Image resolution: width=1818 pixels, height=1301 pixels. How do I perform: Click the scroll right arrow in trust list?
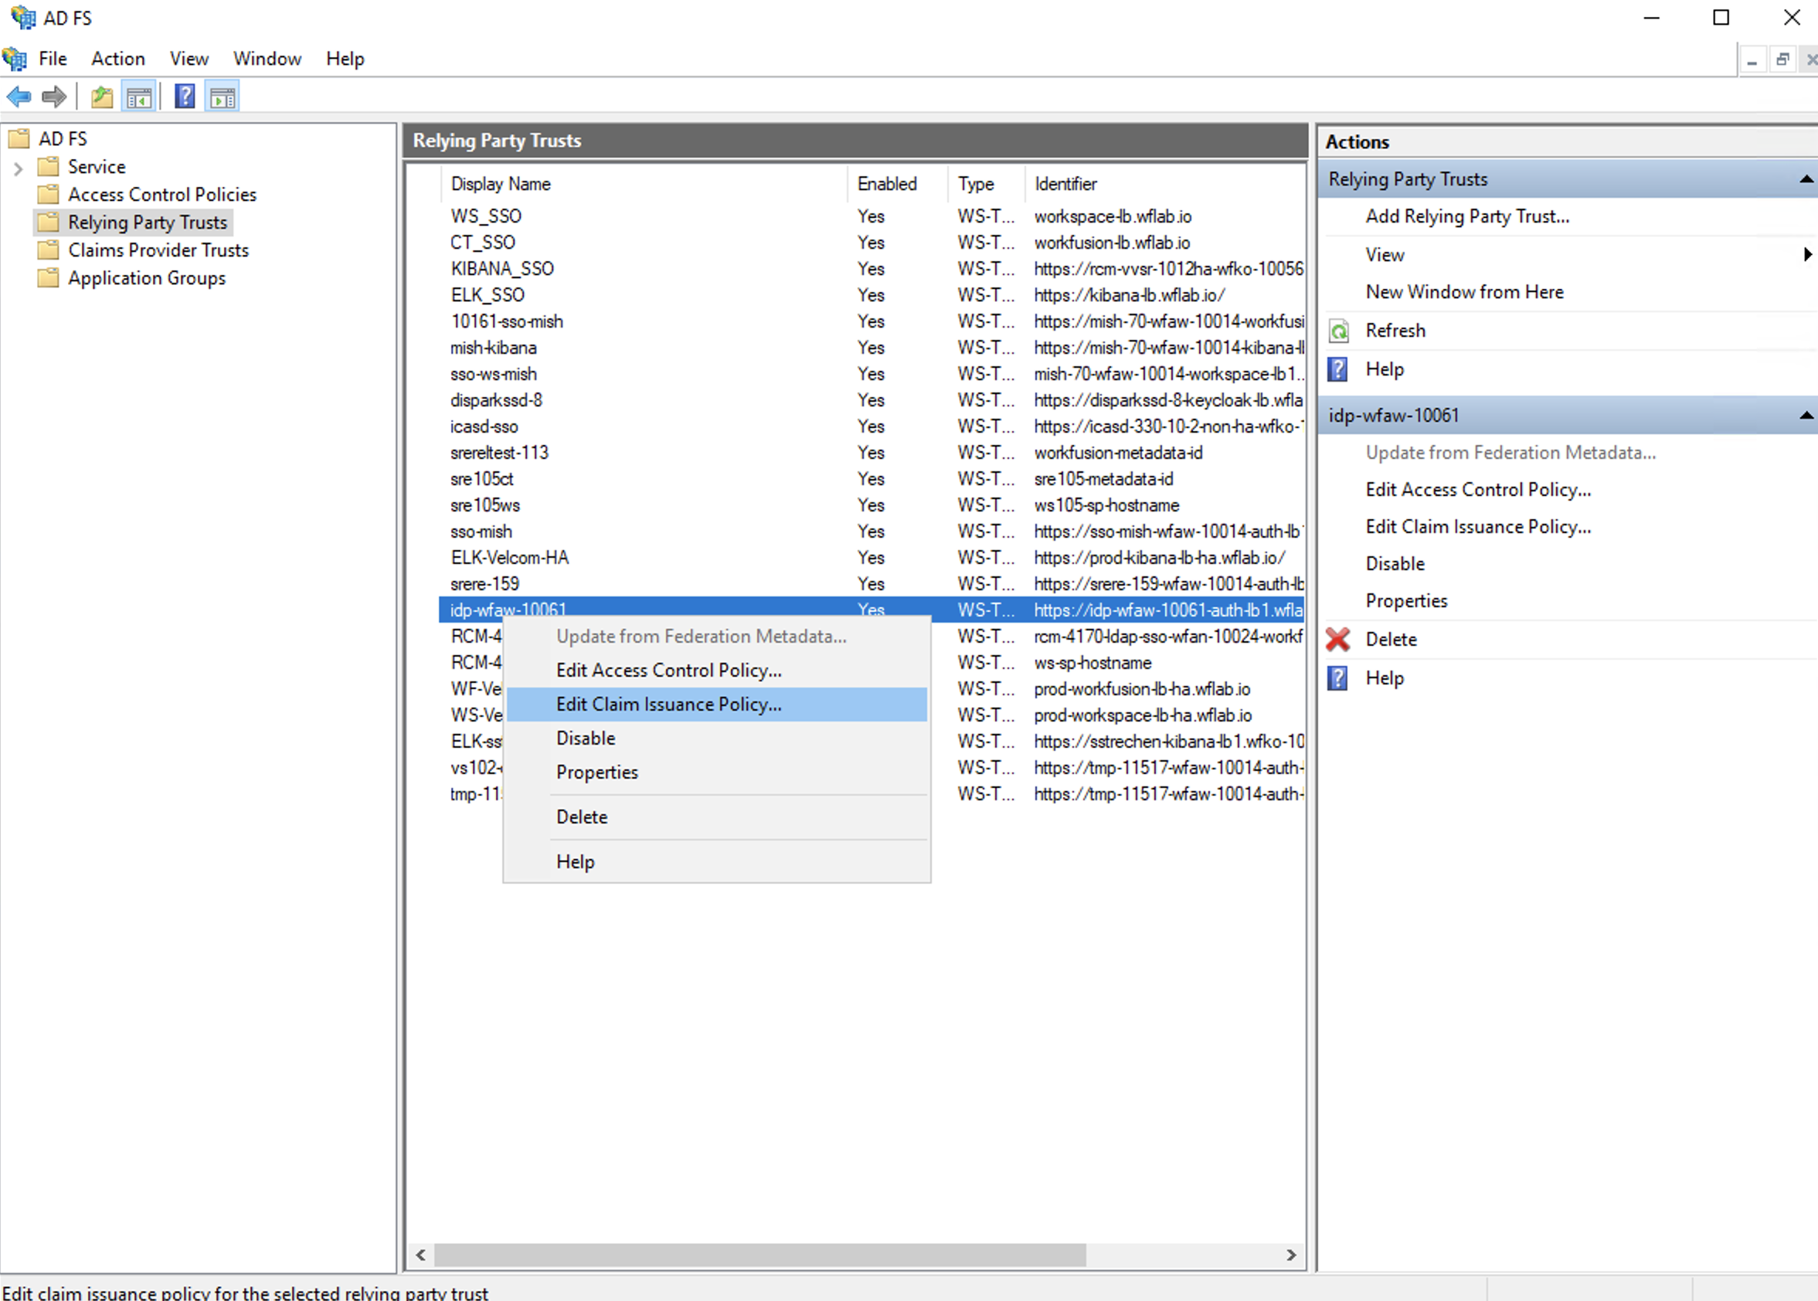[1291, 1255]
